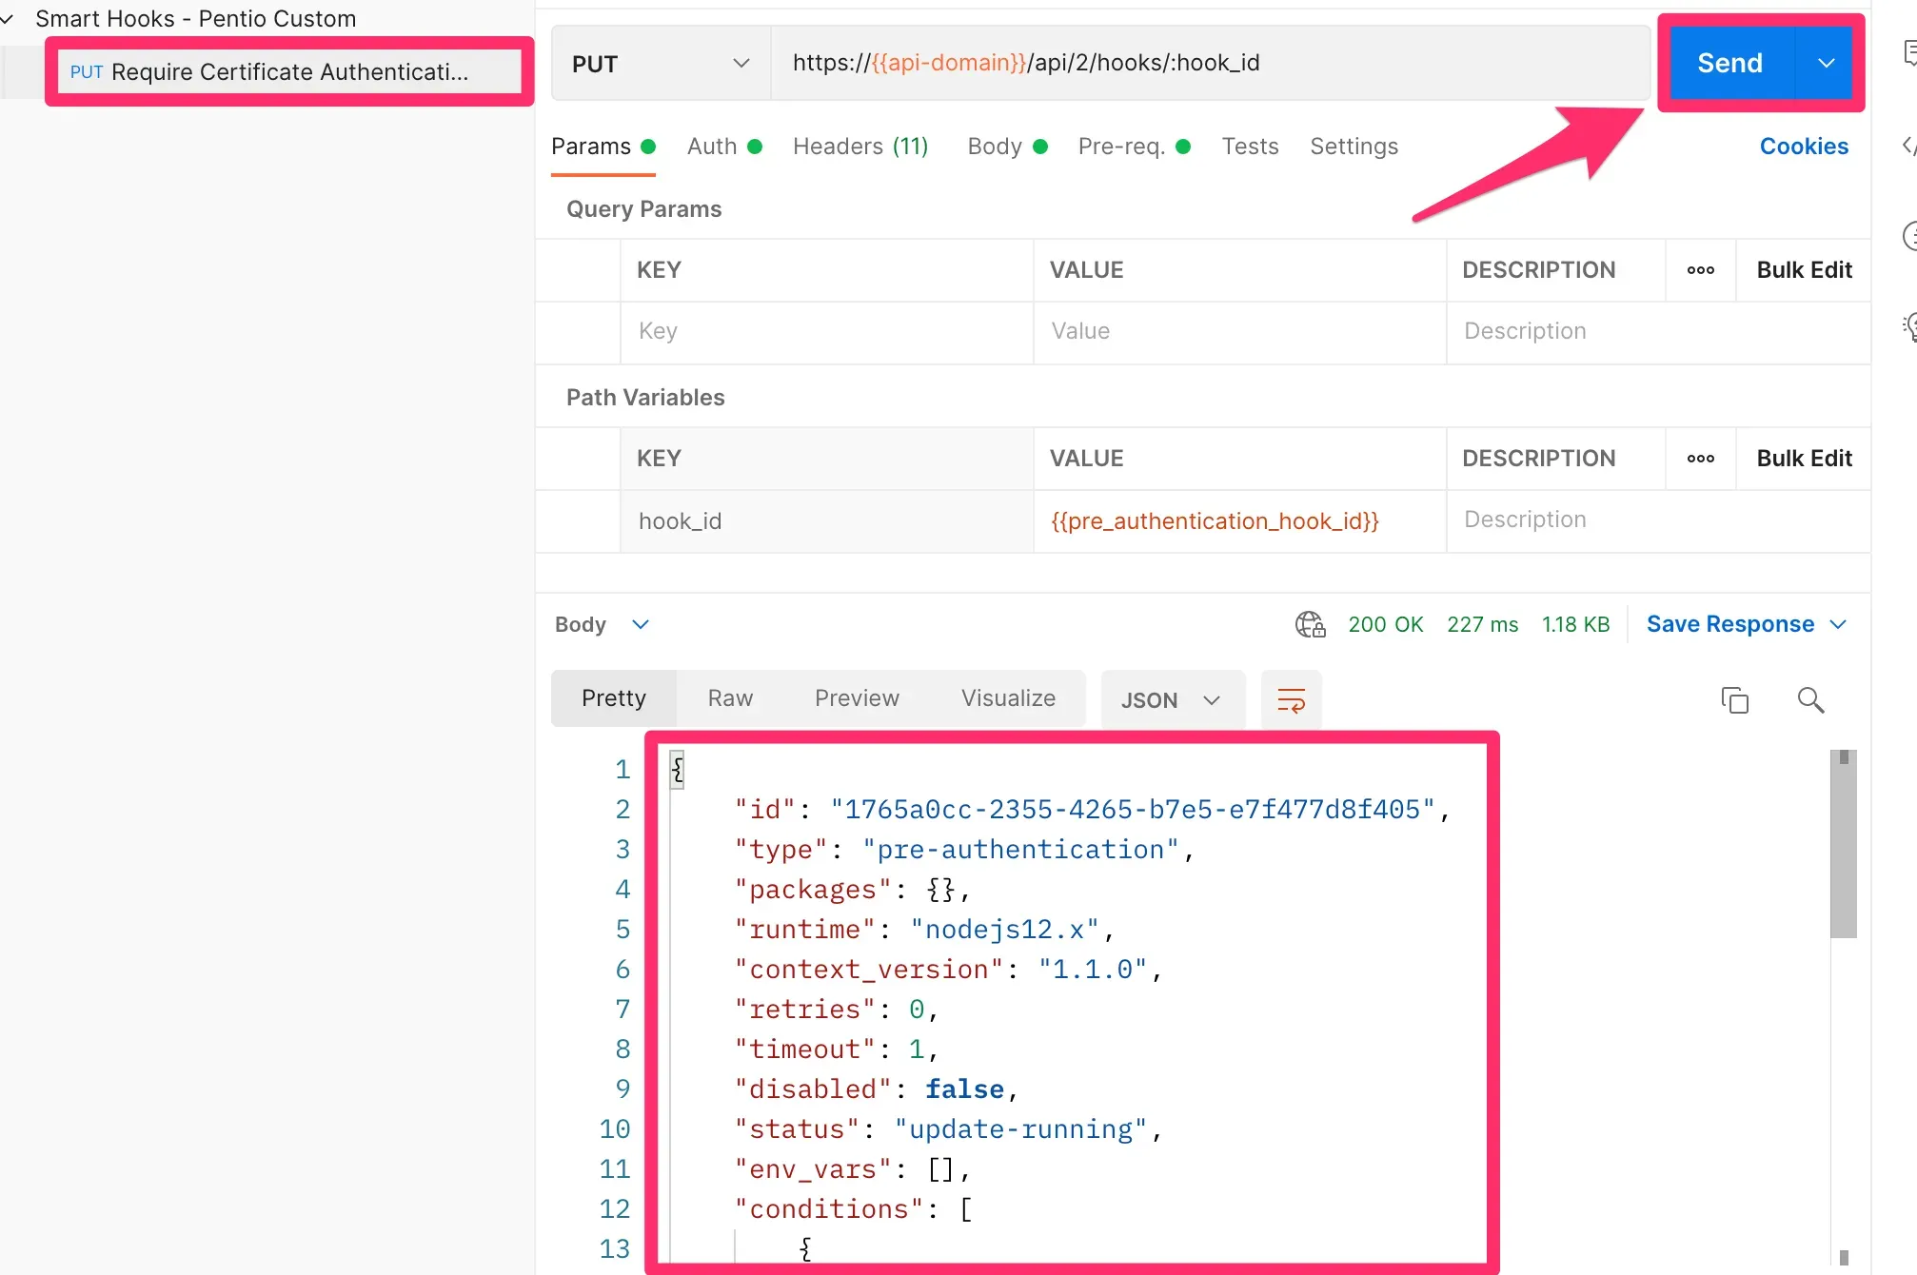Open options dots in Path Variables header
This screenshot has height=1275, width=1917.
pos(1700,459)
